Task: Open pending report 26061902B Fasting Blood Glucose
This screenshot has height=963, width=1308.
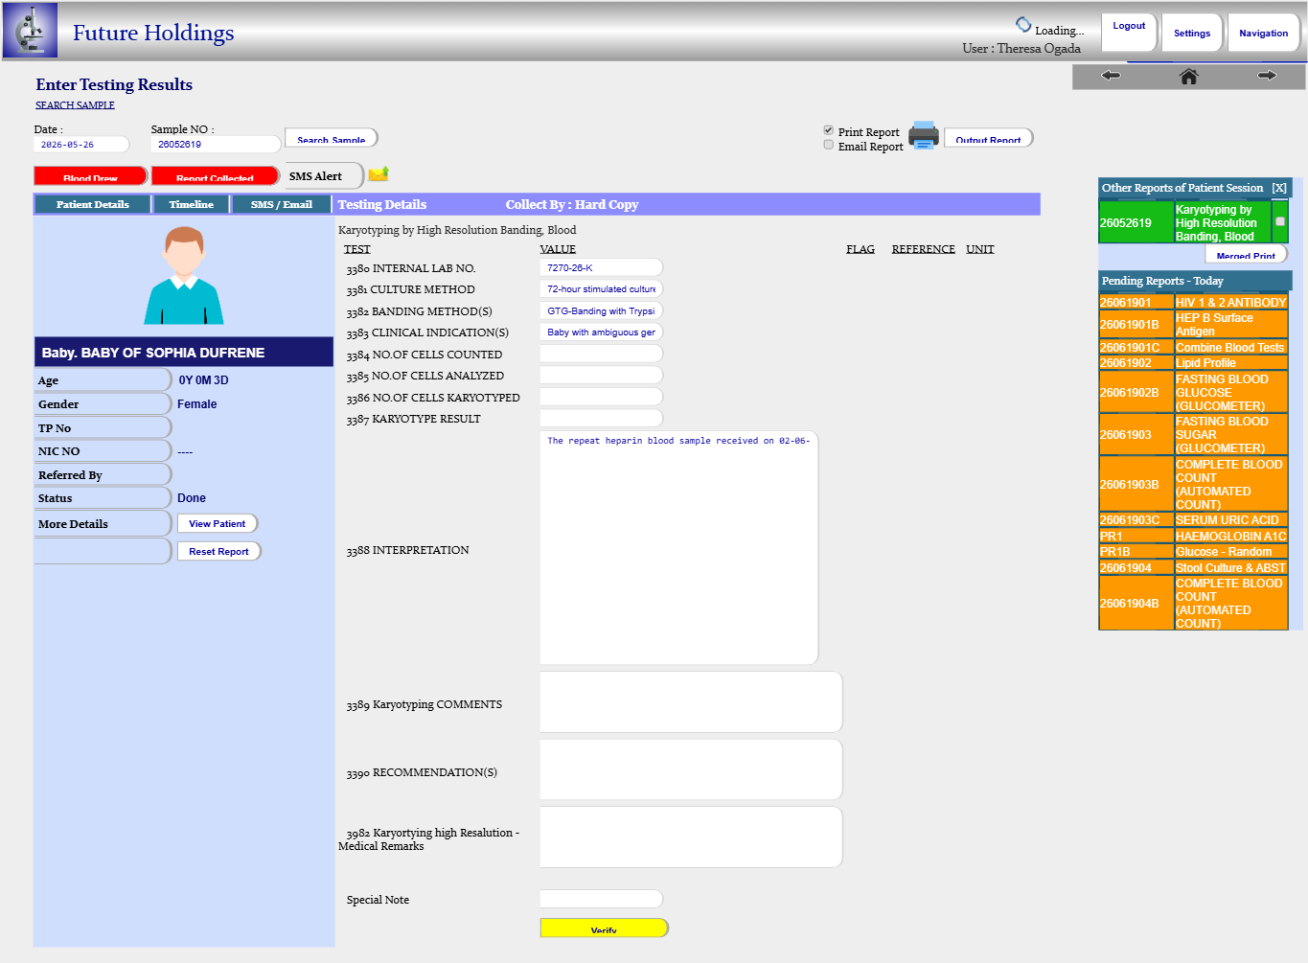Action: tap(1193, 393)
